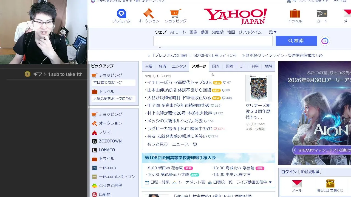Open the AION 2 advertisement banner
Viewport: 351px width, 197px height.
pos(315,113)
